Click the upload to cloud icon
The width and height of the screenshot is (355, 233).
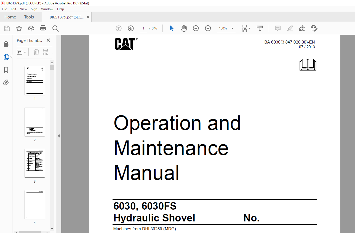pos(31,28)
